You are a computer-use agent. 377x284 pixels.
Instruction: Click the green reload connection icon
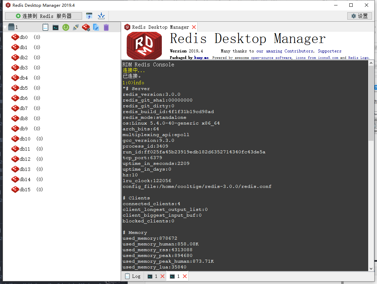click(x=66, y=27)
